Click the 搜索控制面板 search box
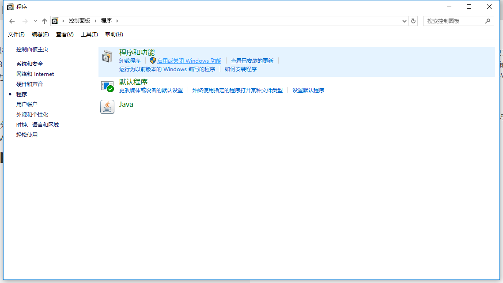Viewport: 503px width, 283px height. coord(458,21)
